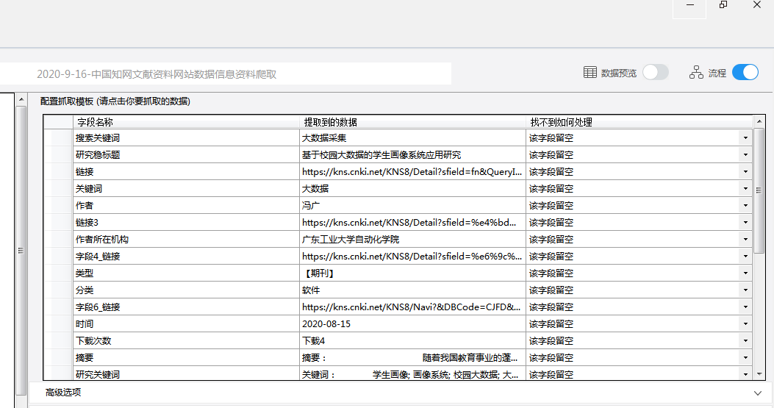Open the 链接 row's handling dropdown
774x408 pixels.
pos(745,171)
